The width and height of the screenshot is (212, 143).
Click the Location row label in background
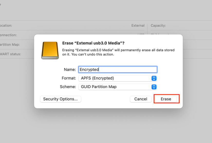[x=6, y=26]
